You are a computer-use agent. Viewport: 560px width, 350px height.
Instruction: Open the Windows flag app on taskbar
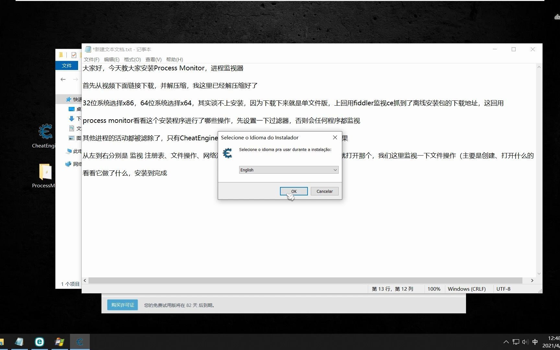[x=60, y=342]
